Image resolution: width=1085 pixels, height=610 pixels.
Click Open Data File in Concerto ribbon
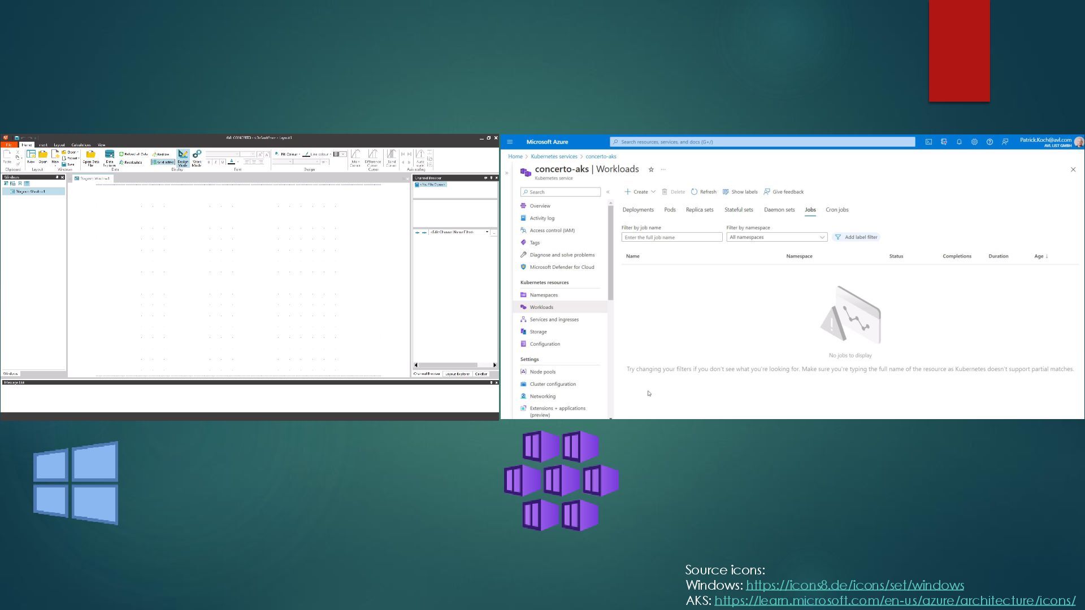tap(90, 159)
